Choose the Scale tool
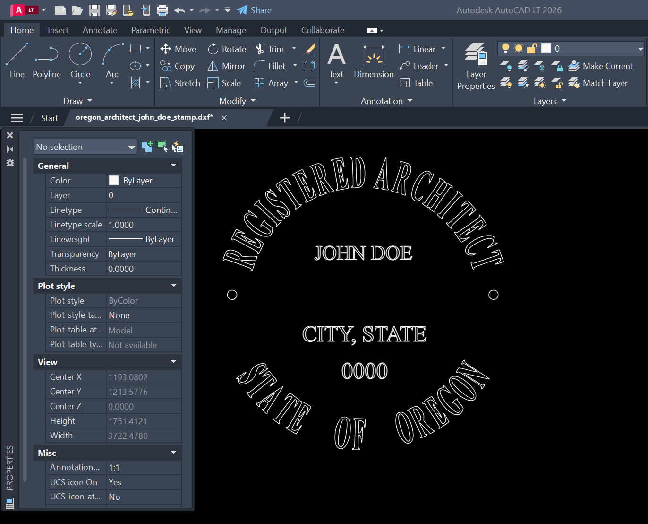This screenshot has width=648, height=524. [x=224, y=83]
